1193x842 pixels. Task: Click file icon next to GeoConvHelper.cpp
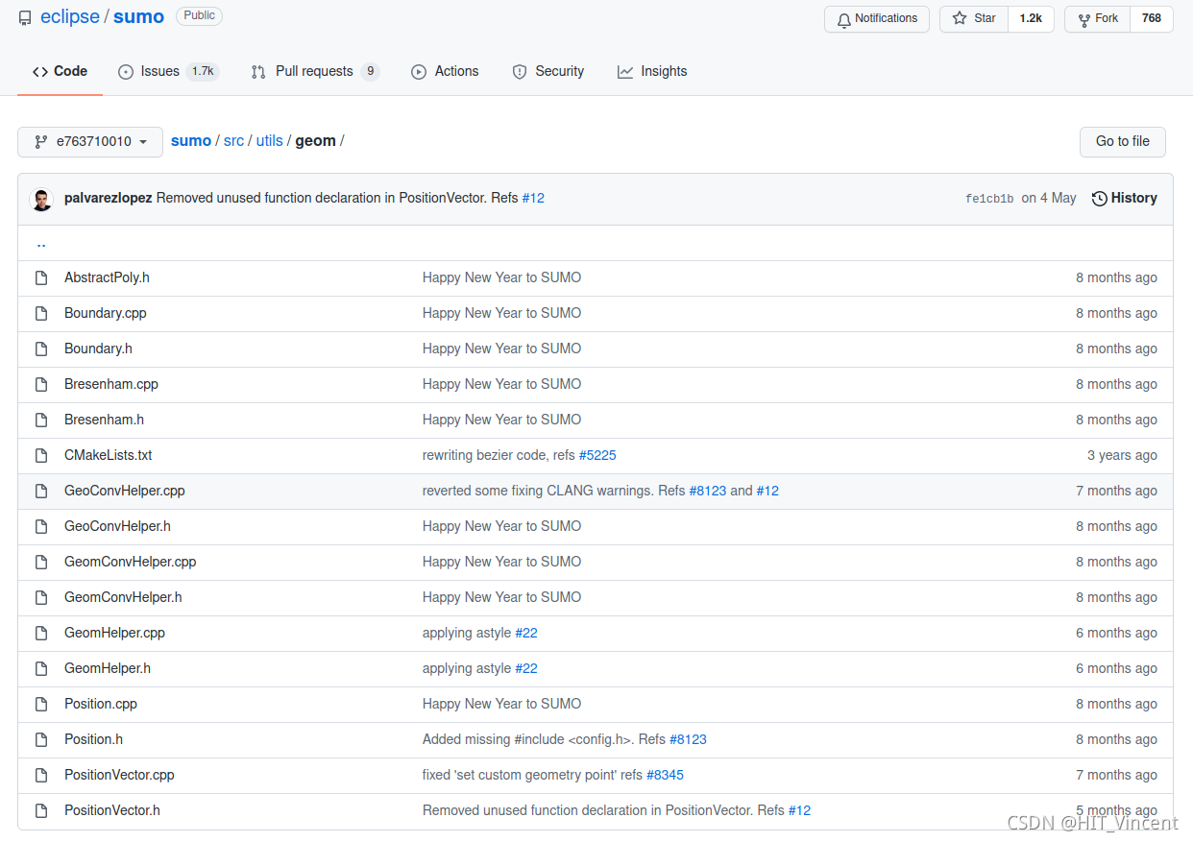[x=41, y=491]
